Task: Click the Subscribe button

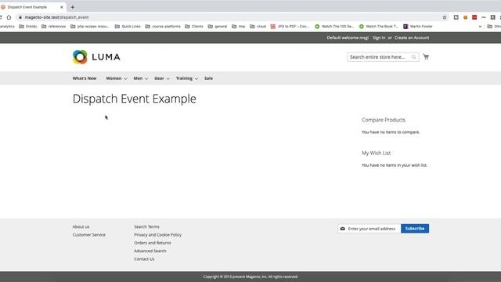Action: [415, 229]
